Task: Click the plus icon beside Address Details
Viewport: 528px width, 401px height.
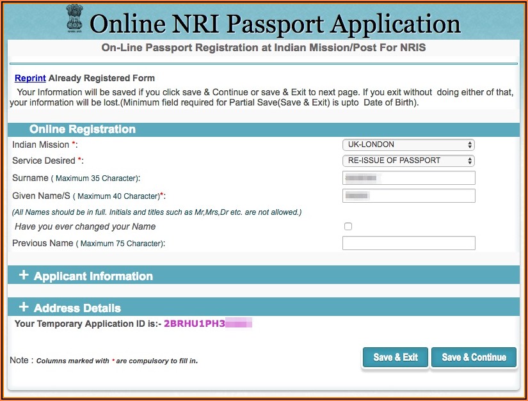Action: [24, 308]
